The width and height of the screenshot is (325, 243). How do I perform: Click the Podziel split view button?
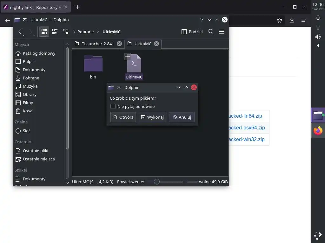pyautogui.click(x=192, y=32)
